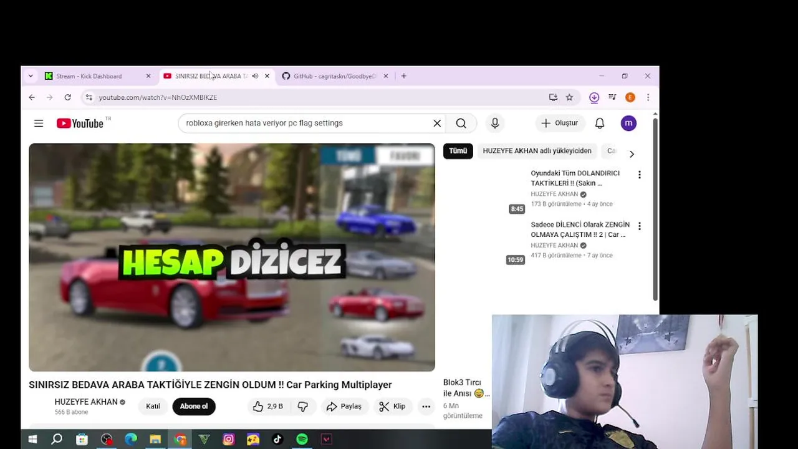The width and height of the screenshot is (798, 449).
Task: Mute the YouTube tab's audio
Action: (x=255, y=76)
